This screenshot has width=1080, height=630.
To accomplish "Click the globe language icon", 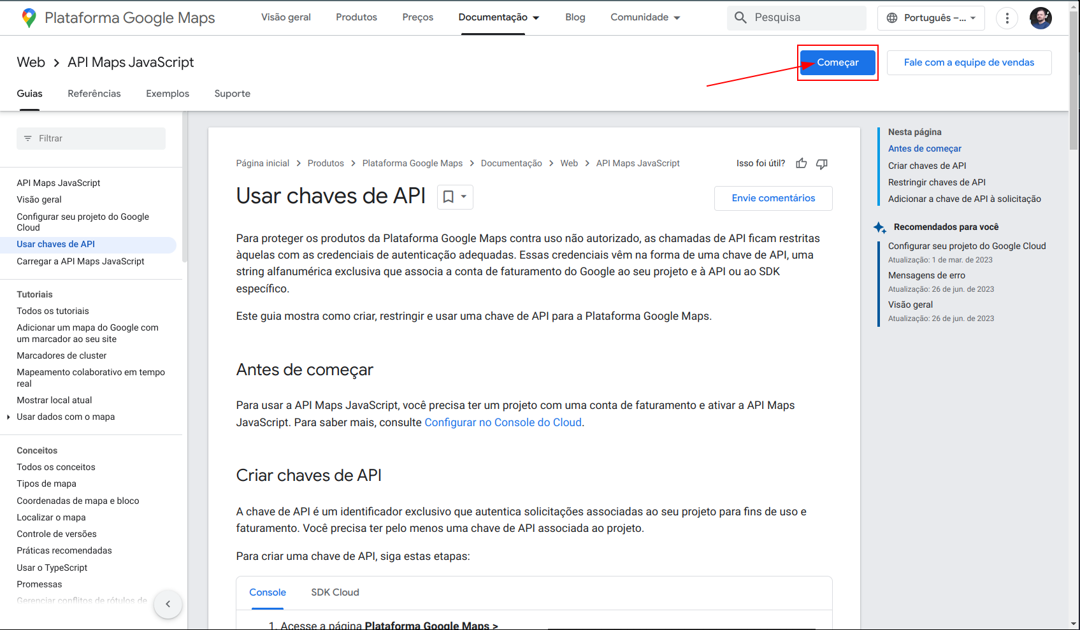I will [x=892, y=18].
